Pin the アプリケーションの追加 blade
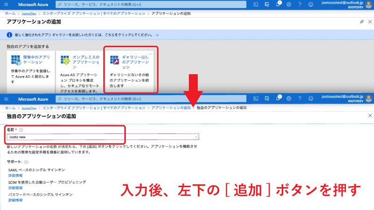Image resolution: width=374 pixels, height=210 pixels. point(361,22)
